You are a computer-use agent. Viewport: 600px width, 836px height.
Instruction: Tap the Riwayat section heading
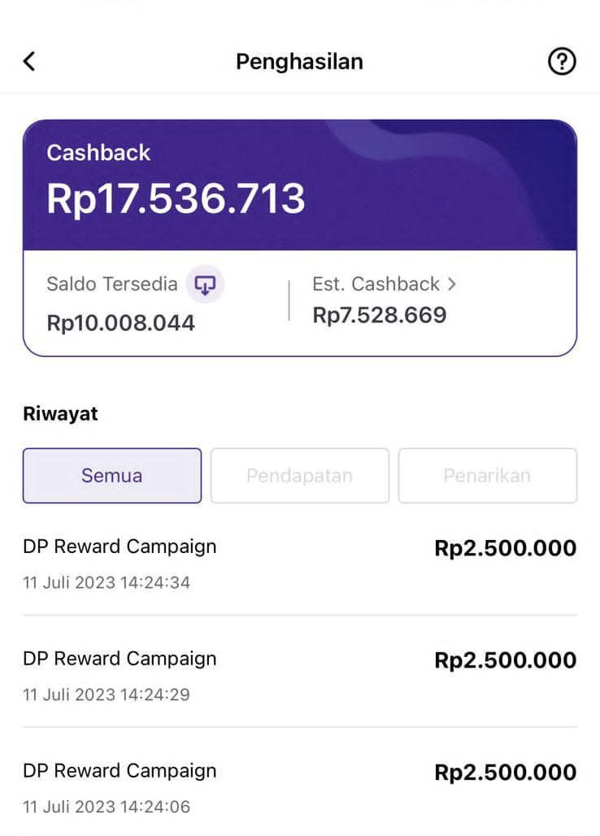(60, 414)
